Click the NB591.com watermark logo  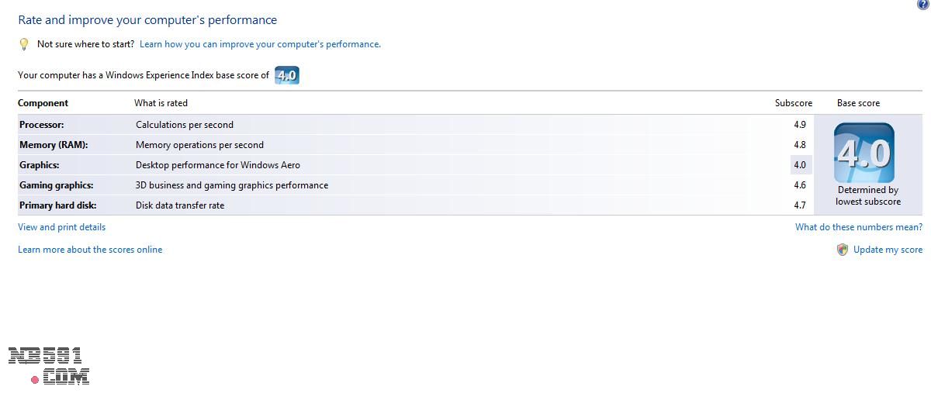coord(50,366)
